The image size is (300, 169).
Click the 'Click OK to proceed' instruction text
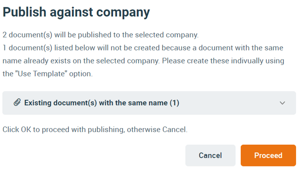(x=95, y=129)
